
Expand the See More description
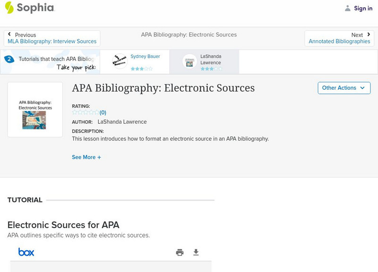86,157
